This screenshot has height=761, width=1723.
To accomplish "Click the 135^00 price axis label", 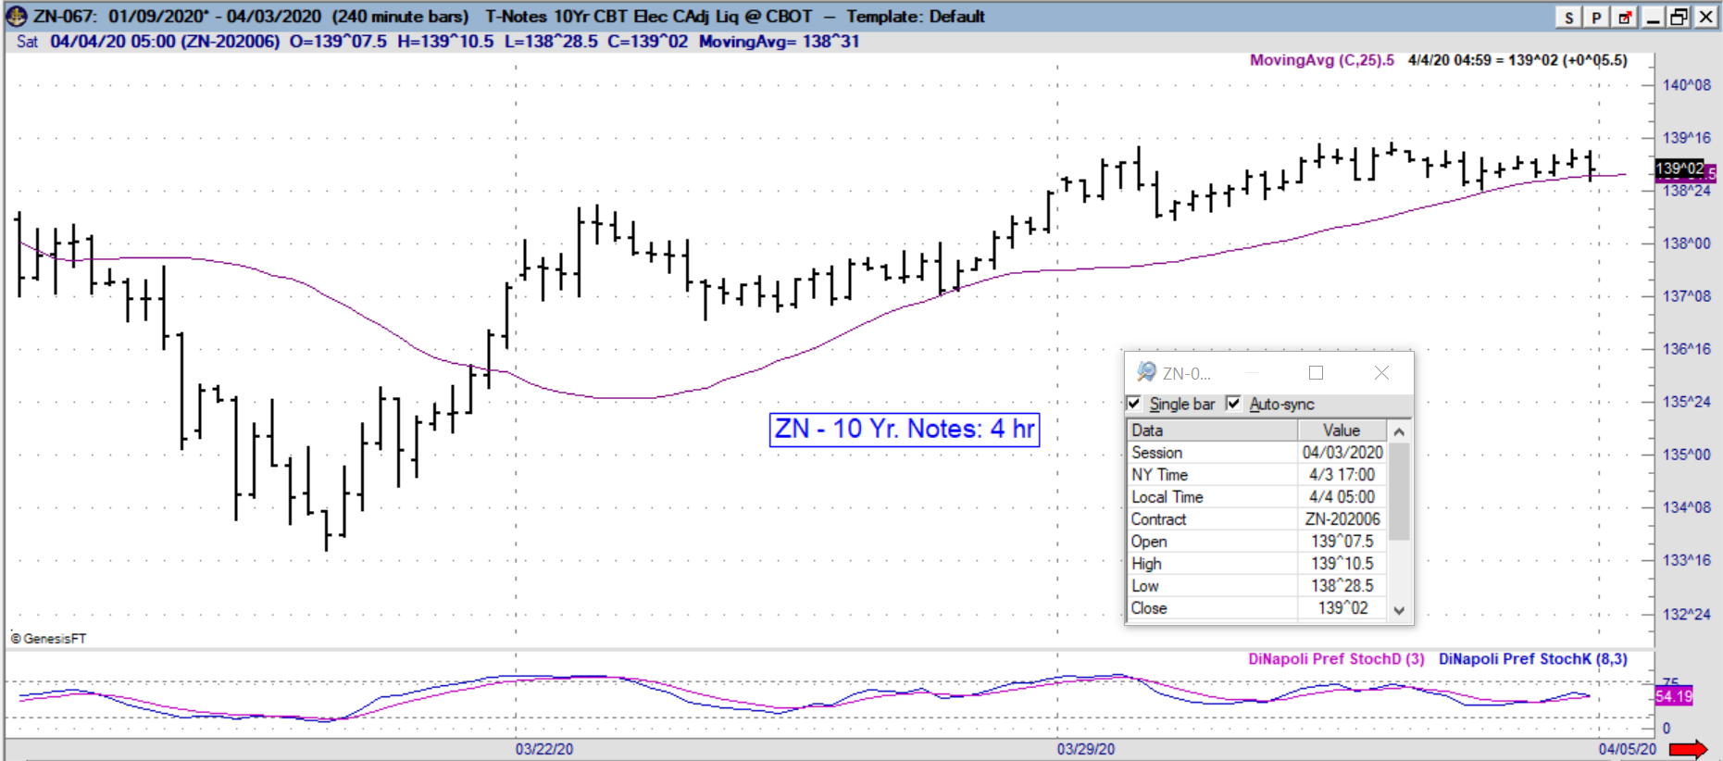I will pyautogui.click(x=1687, y=455).
